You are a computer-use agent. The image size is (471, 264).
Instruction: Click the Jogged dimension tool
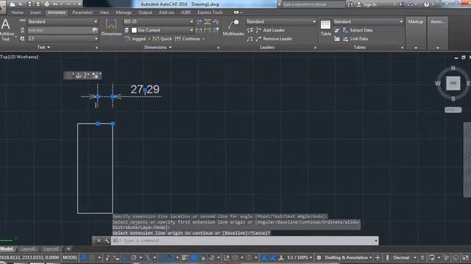point(135,39)
